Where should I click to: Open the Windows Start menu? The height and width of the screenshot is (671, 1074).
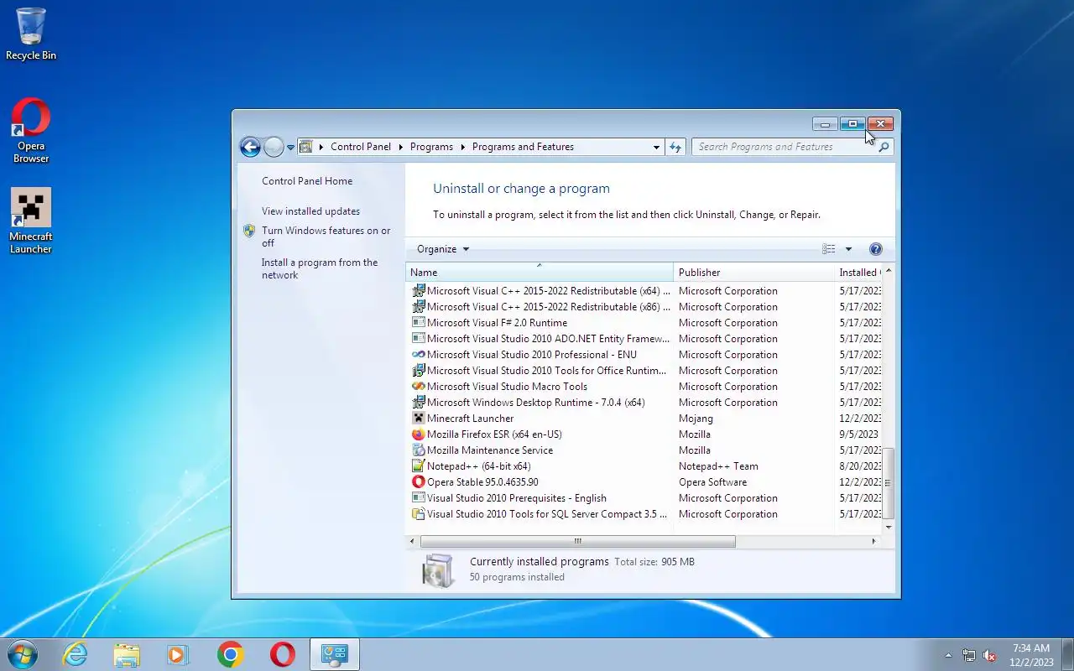(x=22, y=654)
